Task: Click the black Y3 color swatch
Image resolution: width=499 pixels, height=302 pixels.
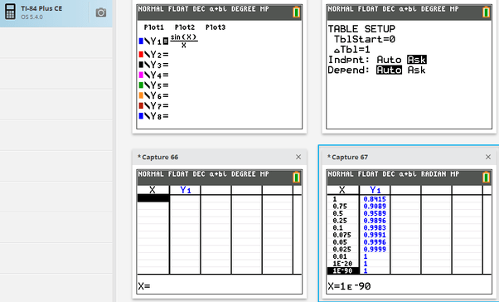Action: (141, 65)
